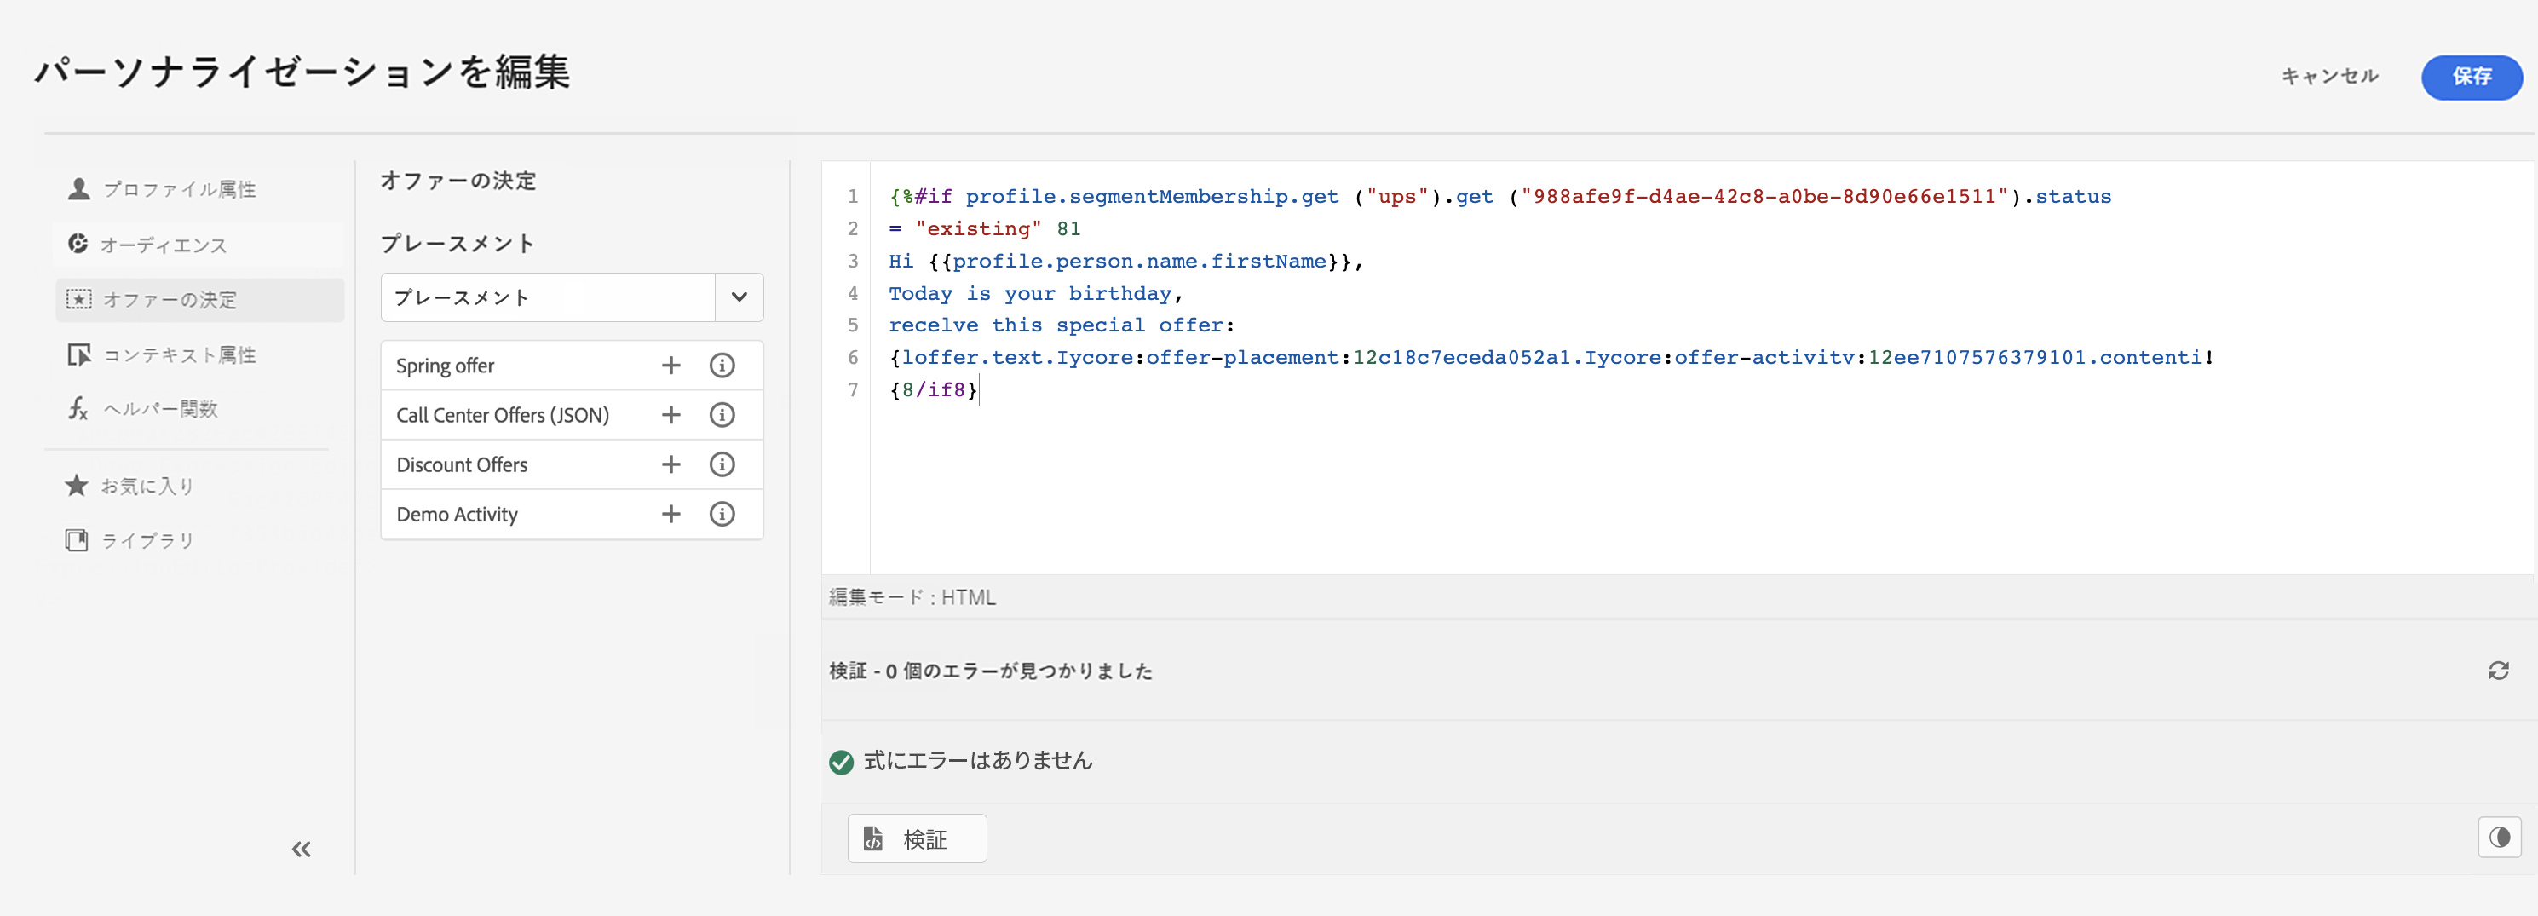Show info for Demo Activity
Viewport: 2538px width, 916px height.
[x=722, y=513]
